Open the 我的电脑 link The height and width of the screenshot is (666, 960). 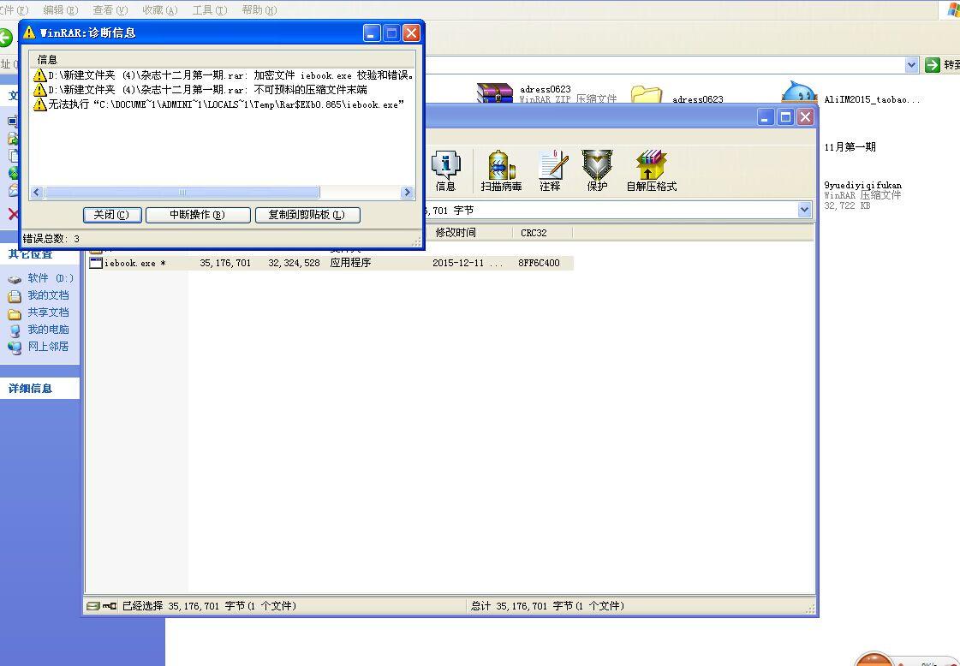(x=48, y=330)
